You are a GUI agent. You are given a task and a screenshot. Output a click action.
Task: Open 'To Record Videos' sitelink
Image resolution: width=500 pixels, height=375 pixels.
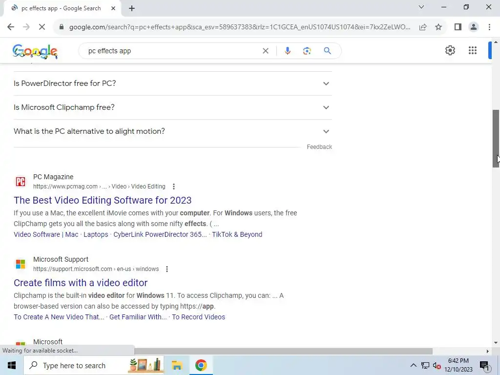point(198,317)
